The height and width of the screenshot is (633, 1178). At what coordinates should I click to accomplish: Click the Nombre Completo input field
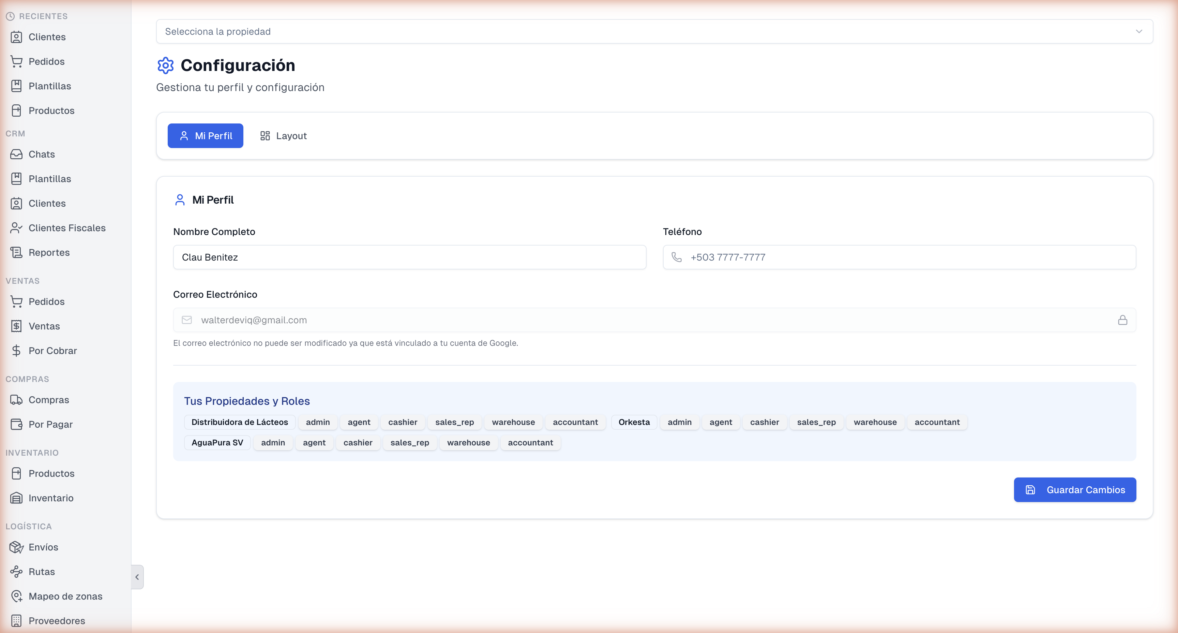tap(409, 257)
